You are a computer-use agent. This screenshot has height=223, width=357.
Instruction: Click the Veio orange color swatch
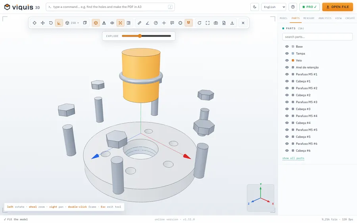tap(293, 60)
